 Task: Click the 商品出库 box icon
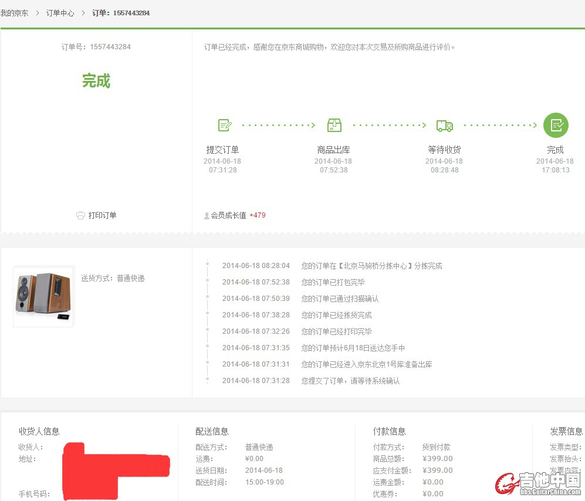[x=334, y=125]
